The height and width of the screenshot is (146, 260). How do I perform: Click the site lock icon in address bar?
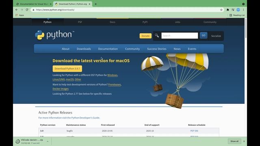(33, 10)
